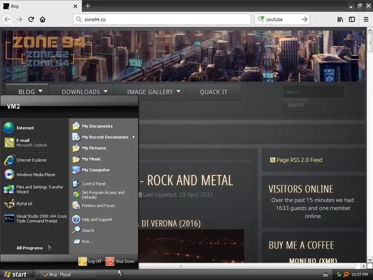Screen dimensions: 373x280
Task: Click the Windows start button
Action: click(x=16, y=275)
